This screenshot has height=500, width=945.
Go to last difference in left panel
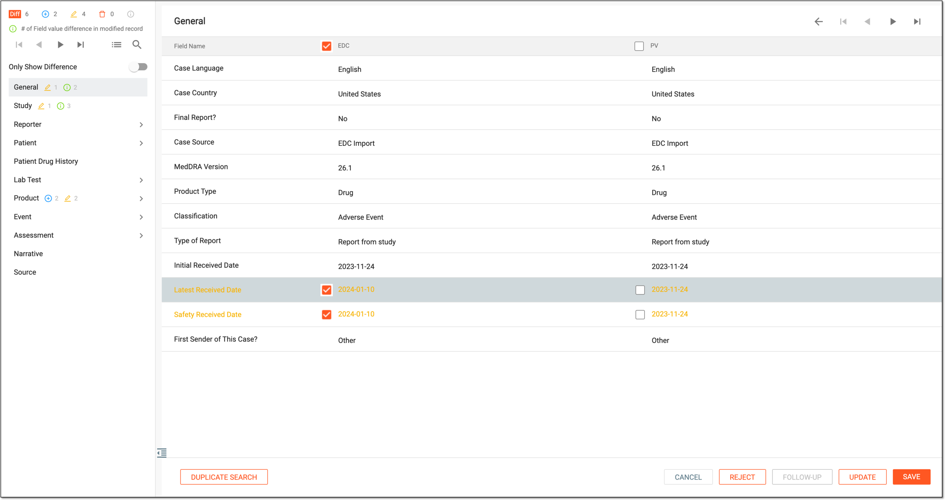[81, 45]
